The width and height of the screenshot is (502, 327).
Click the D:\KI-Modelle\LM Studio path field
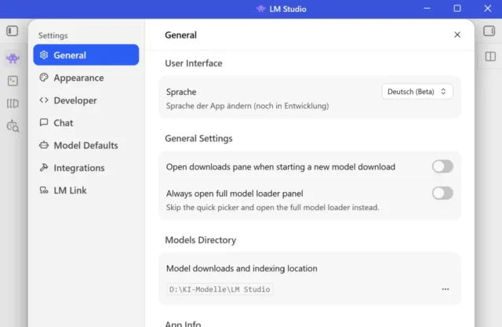tap(220, 289)
